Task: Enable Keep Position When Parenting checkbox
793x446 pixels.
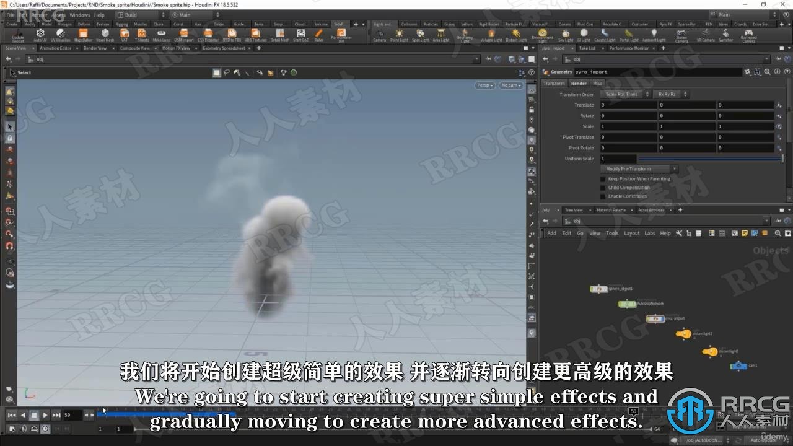Action: click(603, 179)
